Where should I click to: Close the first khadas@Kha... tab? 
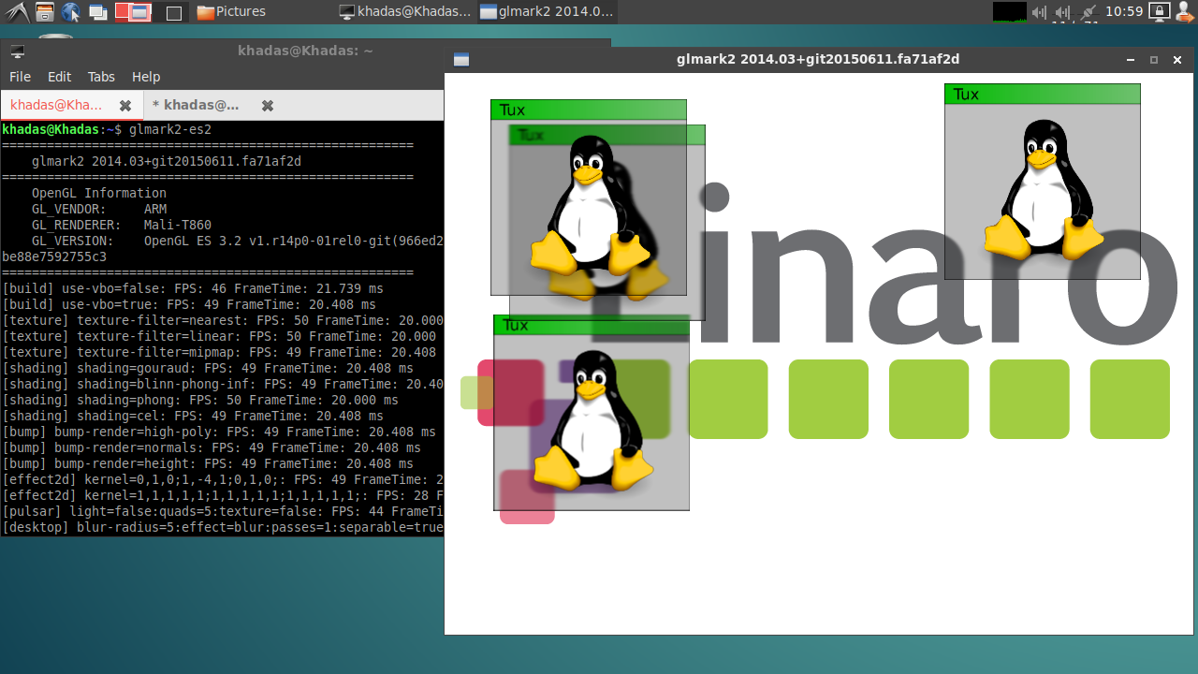click(x=124, y=106)
